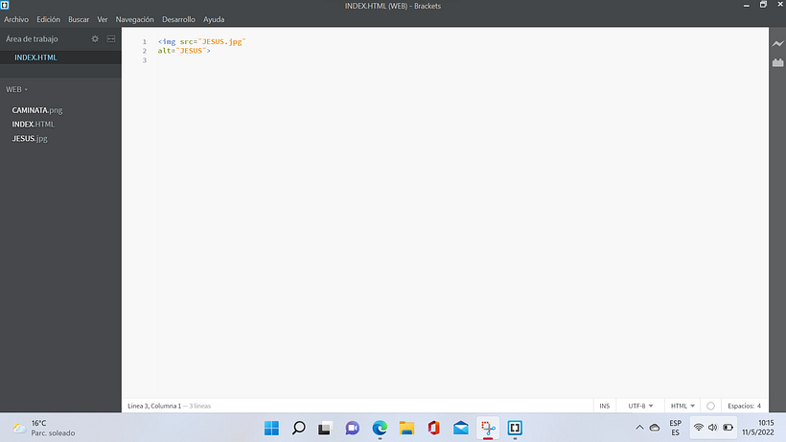
Task: Open the Desarrollo menu
Action: tap(178, 19)
